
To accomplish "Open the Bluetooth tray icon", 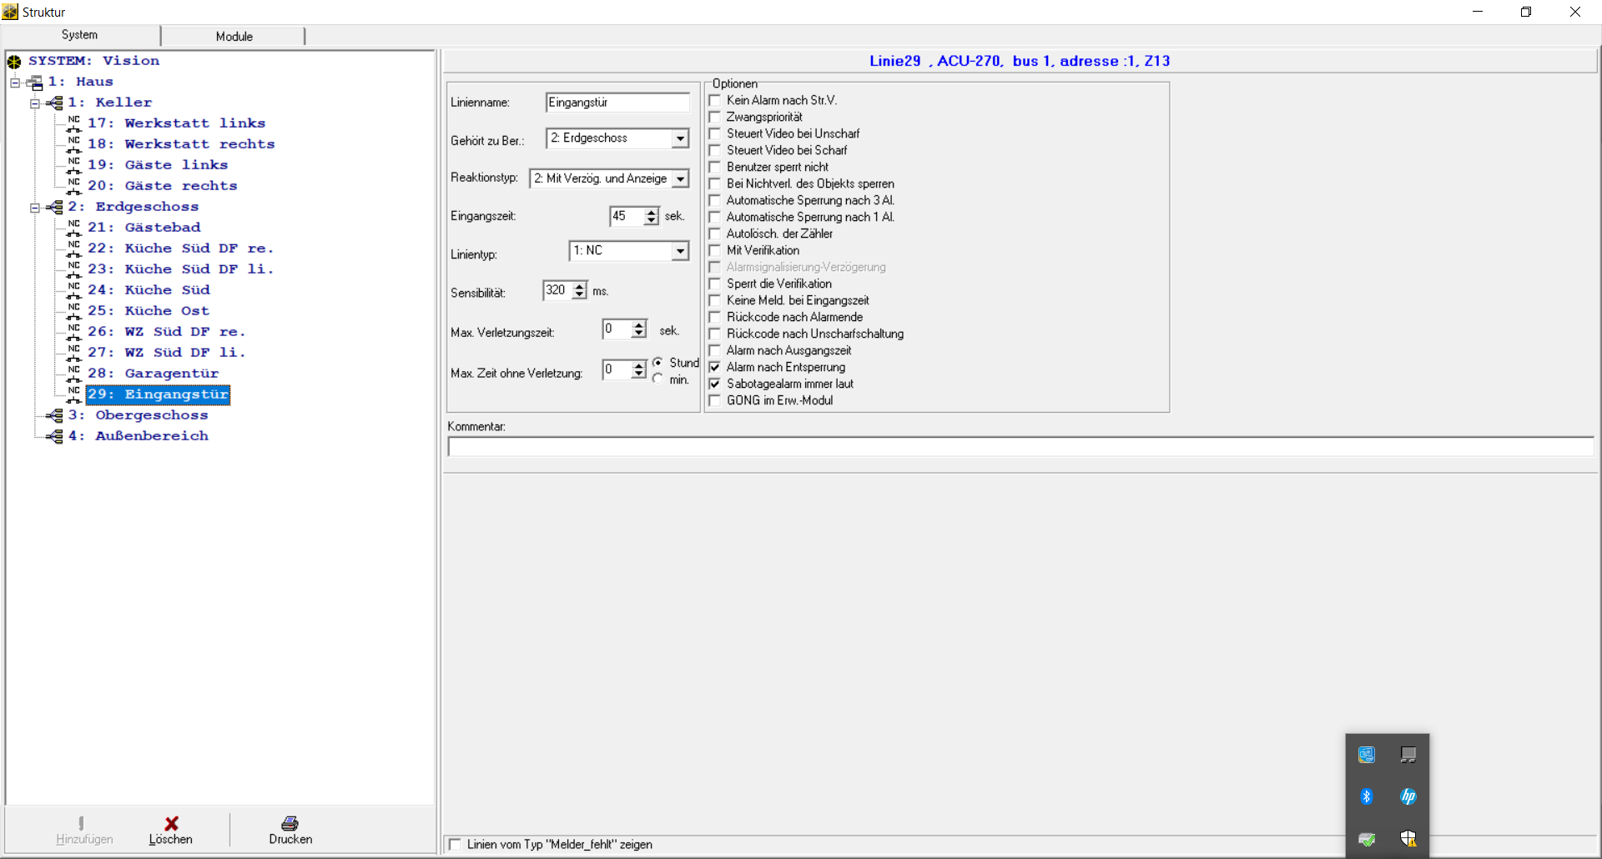I will coord(1366,796).
